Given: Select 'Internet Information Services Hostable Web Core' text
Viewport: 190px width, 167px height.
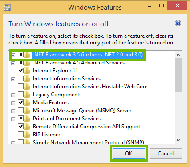Looking at the screenshot, I should (x=90, y=87).
